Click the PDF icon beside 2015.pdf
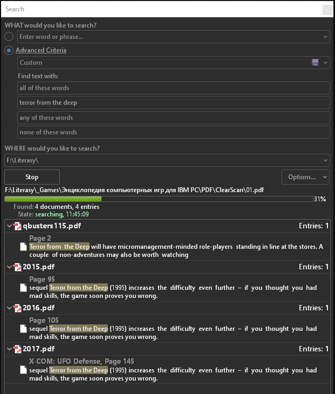Screen dimensions: 335x394 tap(17, 267)
